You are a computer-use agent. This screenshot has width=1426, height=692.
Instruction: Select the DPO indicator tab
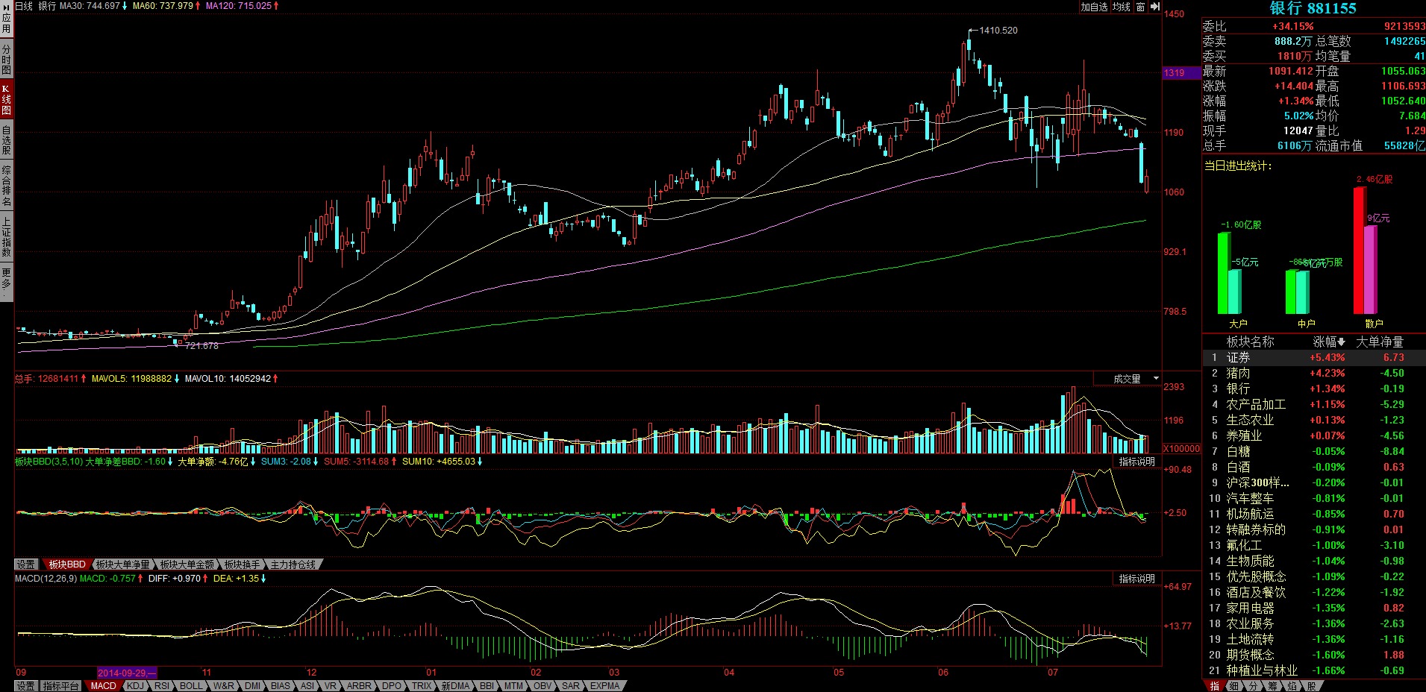[392, 686]
